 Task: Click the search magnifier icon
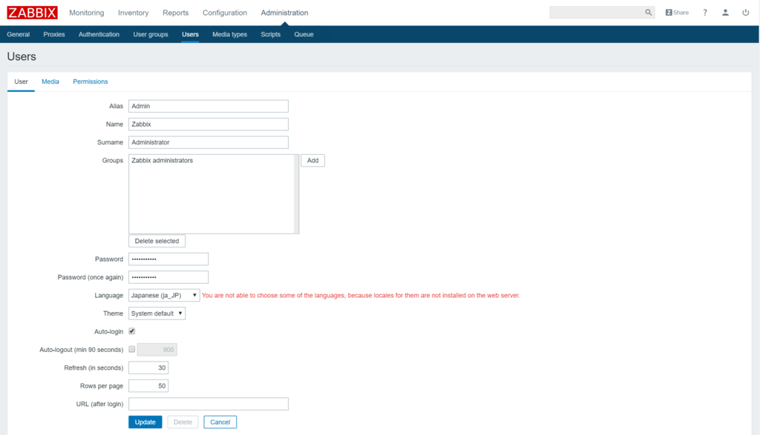coord(648,13)
